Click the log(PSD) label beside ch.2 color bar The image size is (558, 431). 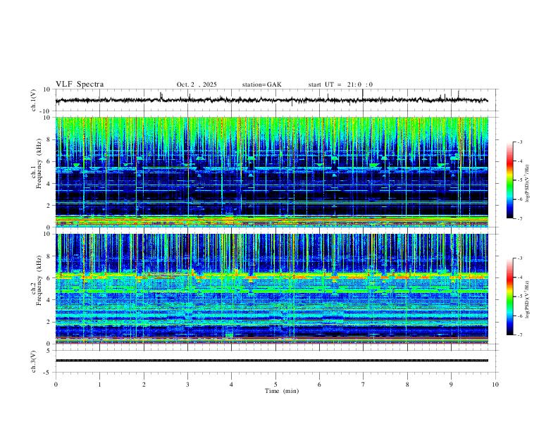[528, 299]
